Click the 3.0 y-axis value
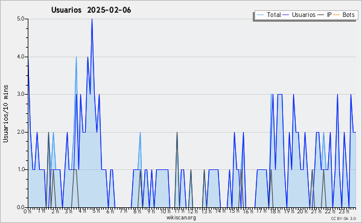Screen dimensions: 362x223 click(x=21, y=94)
